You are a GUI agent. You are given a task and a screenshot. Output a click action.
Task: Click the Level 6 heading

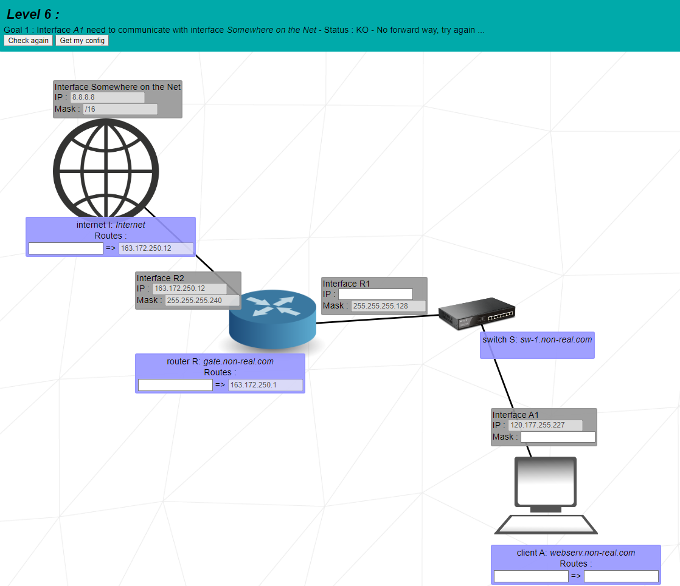[x=33, y=15]
